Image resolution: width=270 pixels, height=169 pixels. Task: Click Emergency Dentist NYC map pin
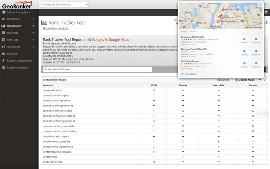(x=218, y=22)
